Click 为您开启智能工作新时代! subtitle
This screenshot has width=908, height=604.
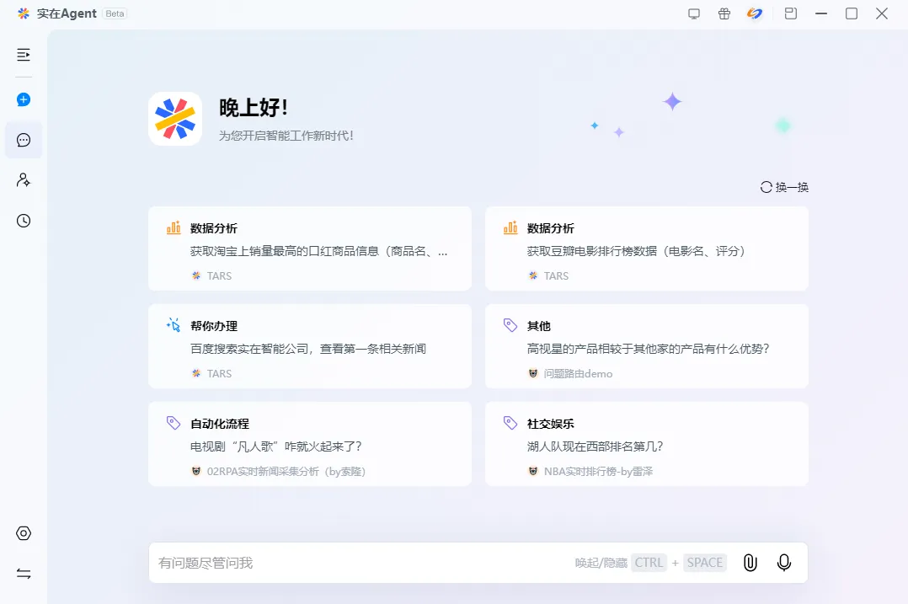point(286,136)
